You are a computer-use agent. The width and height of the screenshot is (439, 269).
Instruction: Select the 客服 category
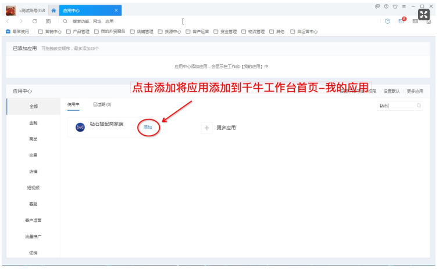33,204
